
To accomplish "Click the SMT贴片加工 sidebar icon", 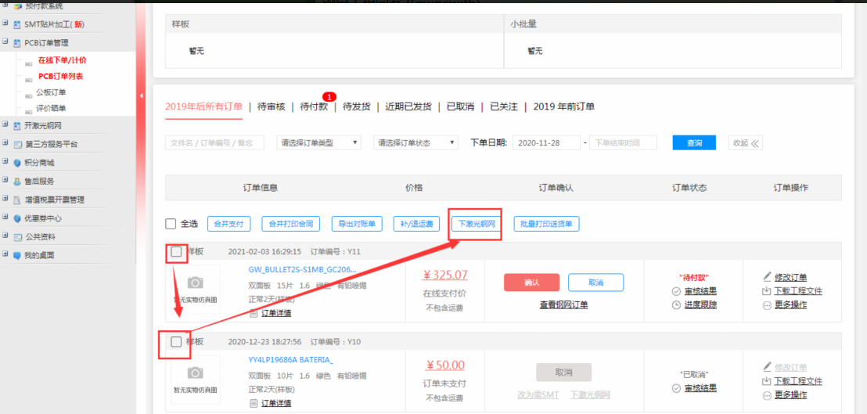I will (16, 24).
